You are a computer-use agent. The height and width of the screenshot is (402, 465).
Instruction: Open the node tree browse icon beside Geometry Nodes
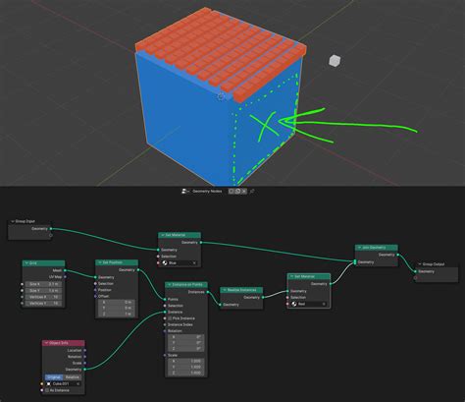tap(185, 191)
